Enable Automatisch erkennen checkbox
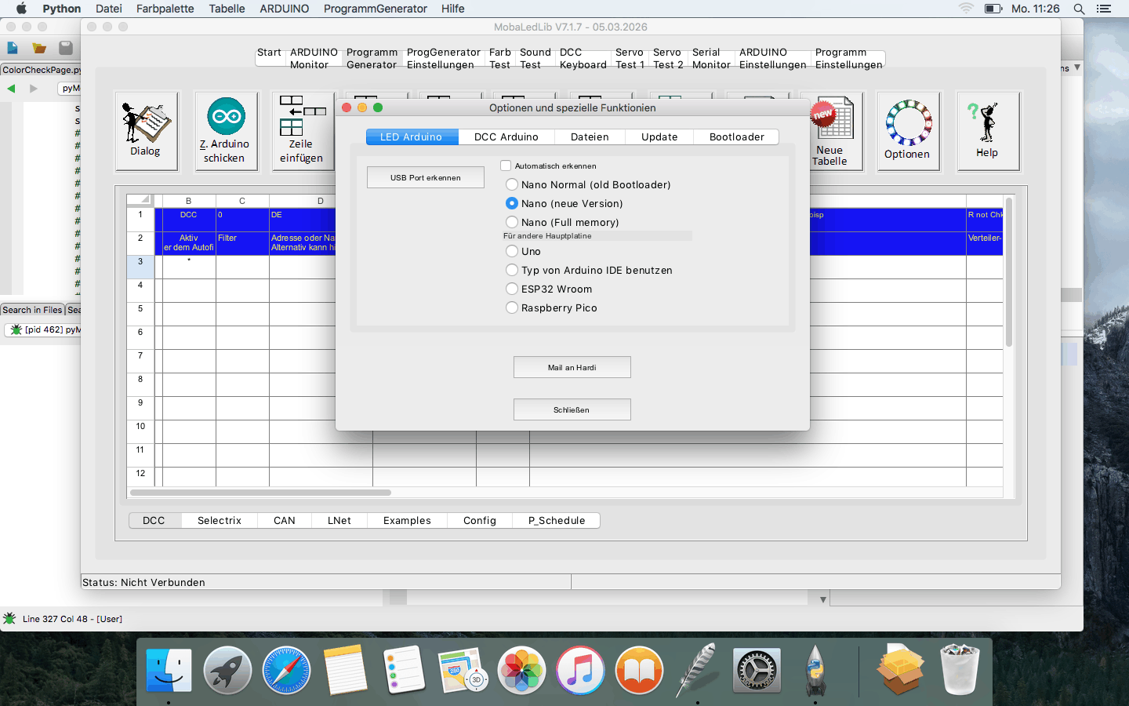 click(x=506, y=166)
